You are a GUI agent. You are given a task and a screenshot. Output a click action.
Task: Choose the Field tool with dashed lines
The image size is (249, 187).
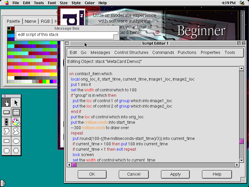tap(16, 112)
